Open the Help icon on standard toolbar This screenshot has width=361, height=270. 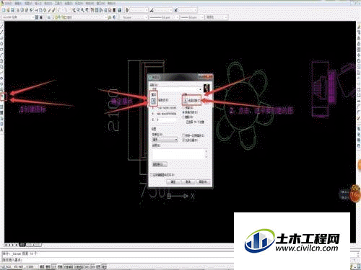(x=119, y=10)
